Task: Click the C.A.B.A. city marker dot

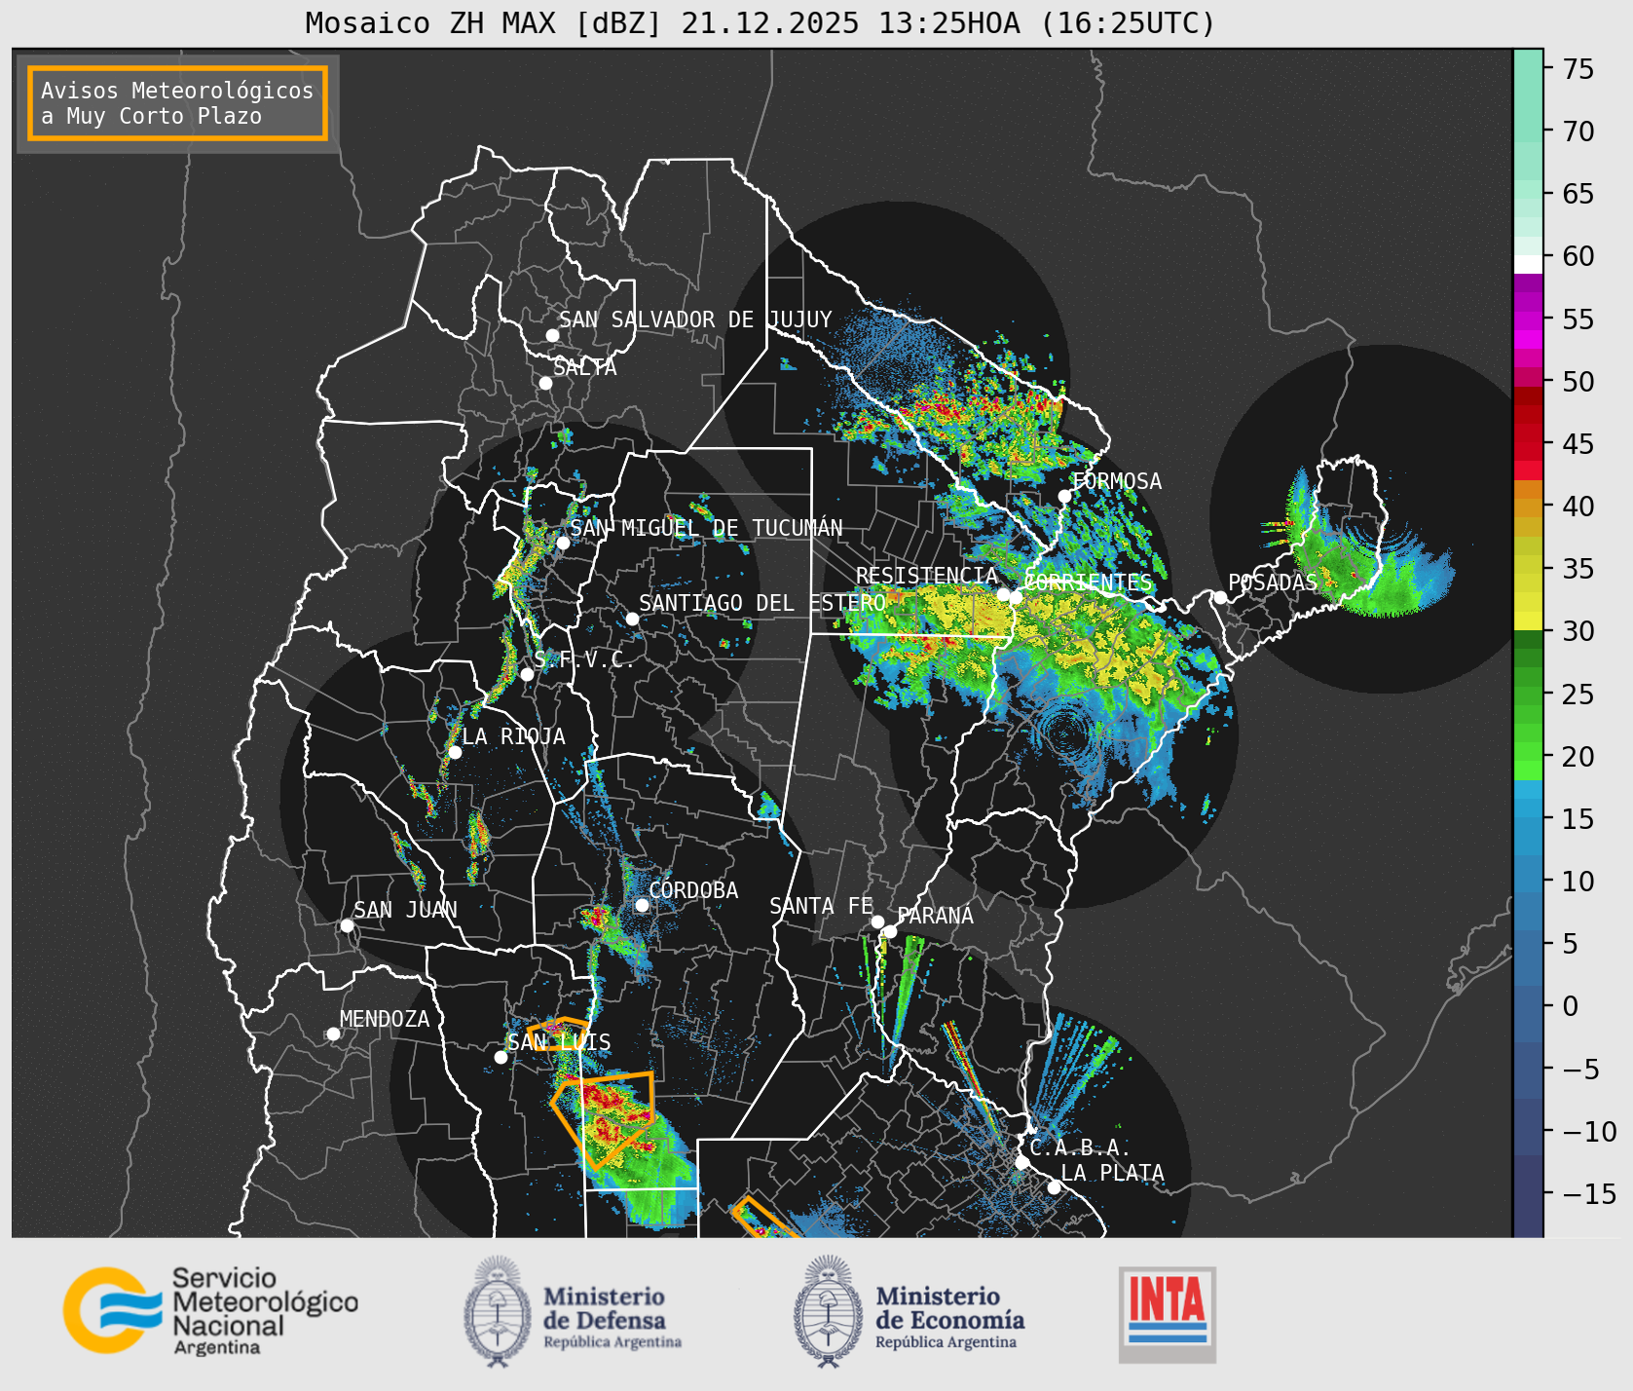Action: click(1021, 1162)
